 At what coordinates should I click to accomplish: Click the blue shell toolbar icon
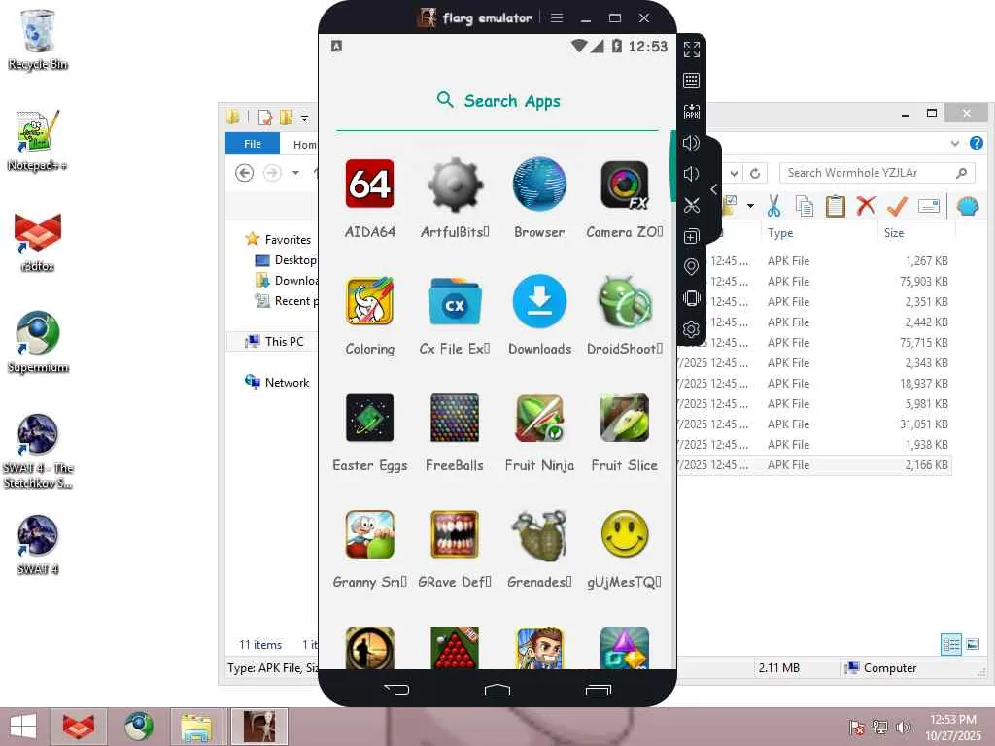(968, 206)
